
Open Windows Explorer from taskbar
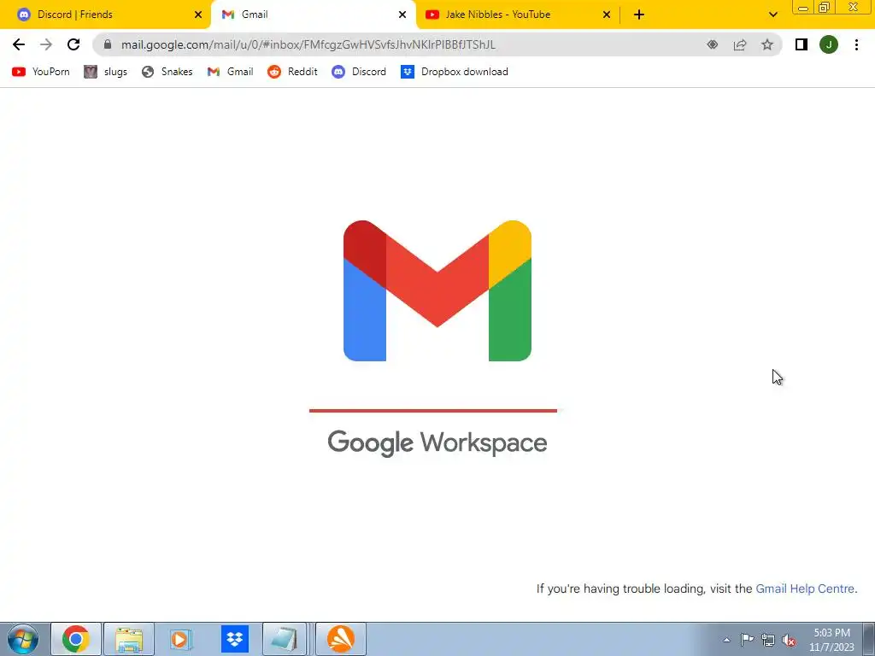tap(129, 639)
